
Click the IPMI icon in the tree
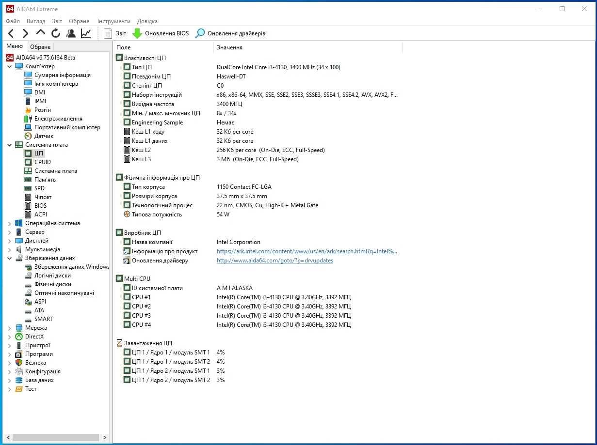point(28,101)
